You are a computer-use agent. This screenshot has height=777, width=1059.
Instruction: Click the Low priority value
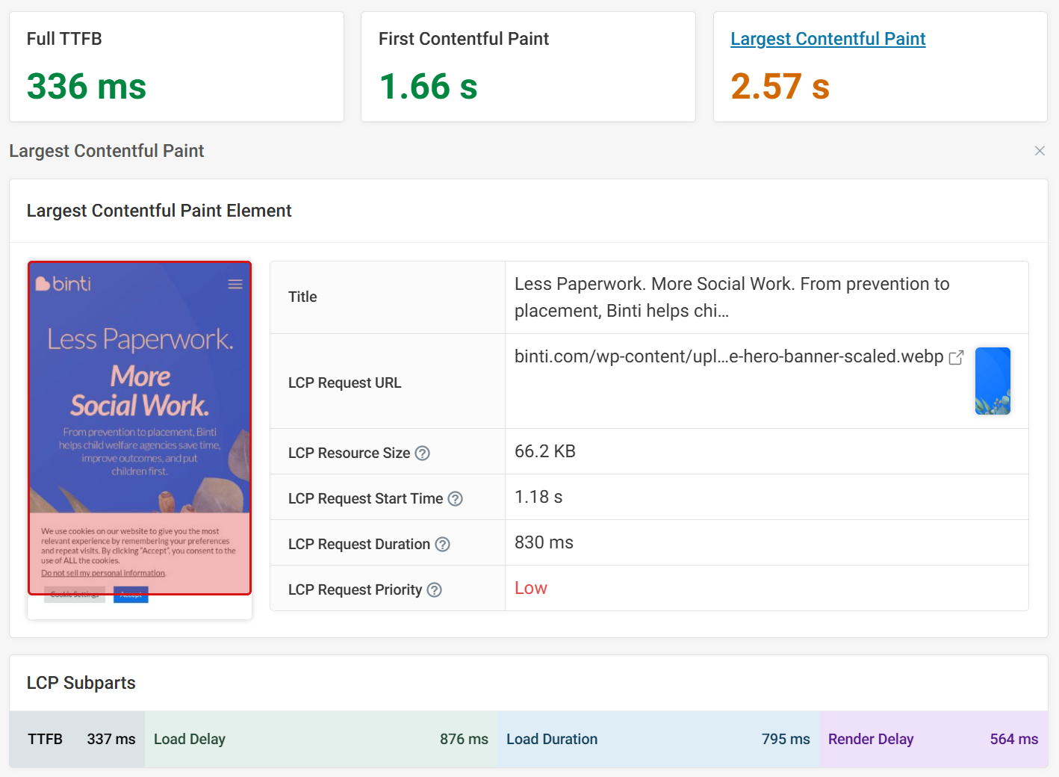click(530, 588)
